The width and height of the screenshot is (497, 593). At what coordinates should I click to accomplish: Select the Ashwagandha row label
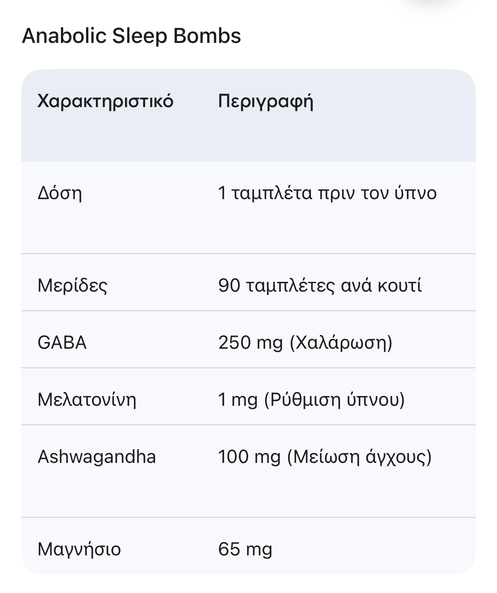tap(97, 457)
